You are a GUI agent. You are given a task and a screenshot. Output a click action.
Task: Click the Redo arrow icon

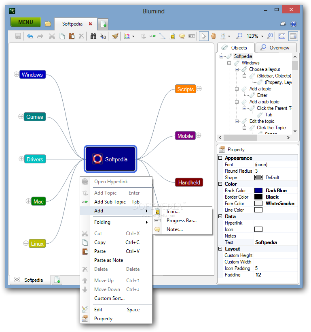click(40, 36)
